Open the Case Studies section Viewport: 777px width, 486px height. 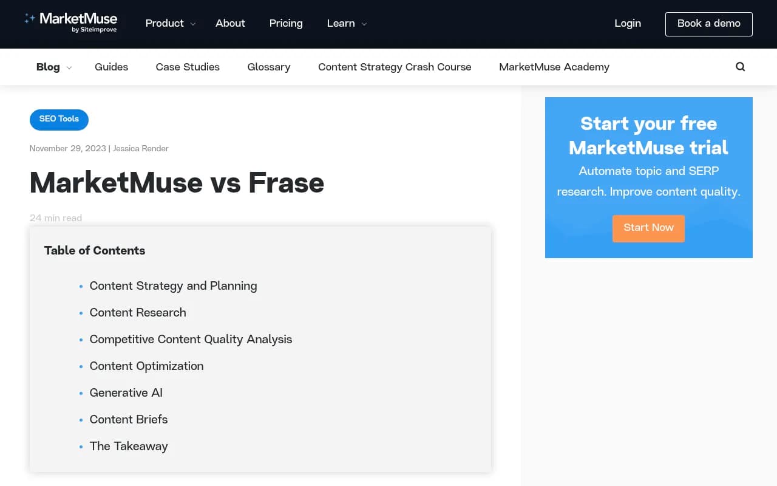(x=188, y=67)
